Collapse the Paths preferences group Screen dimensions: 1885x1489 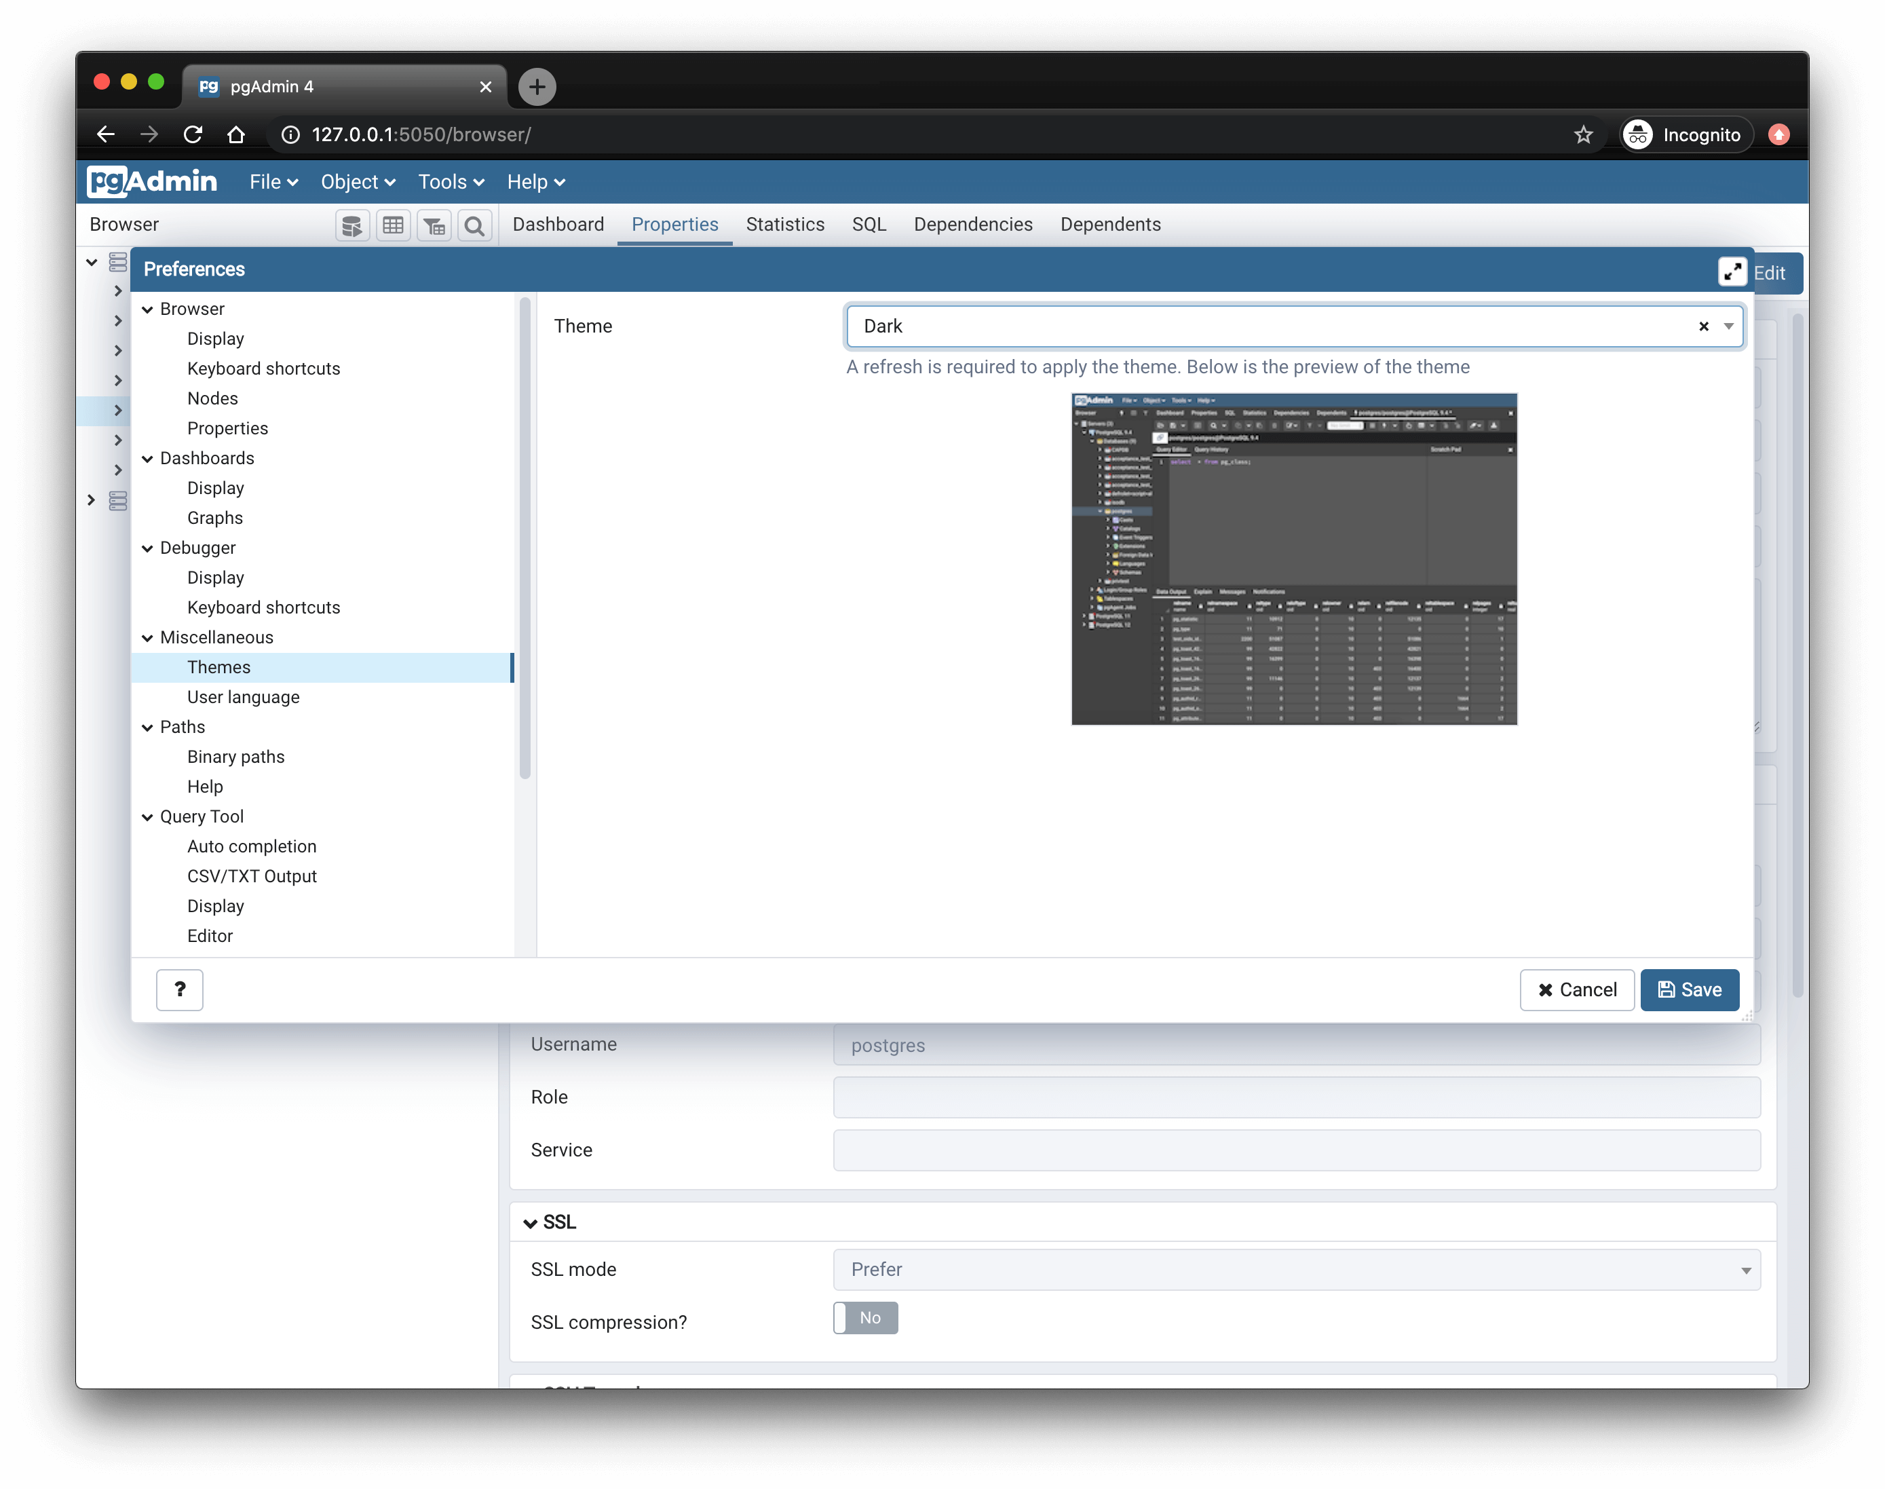click(x=147, y=728)
